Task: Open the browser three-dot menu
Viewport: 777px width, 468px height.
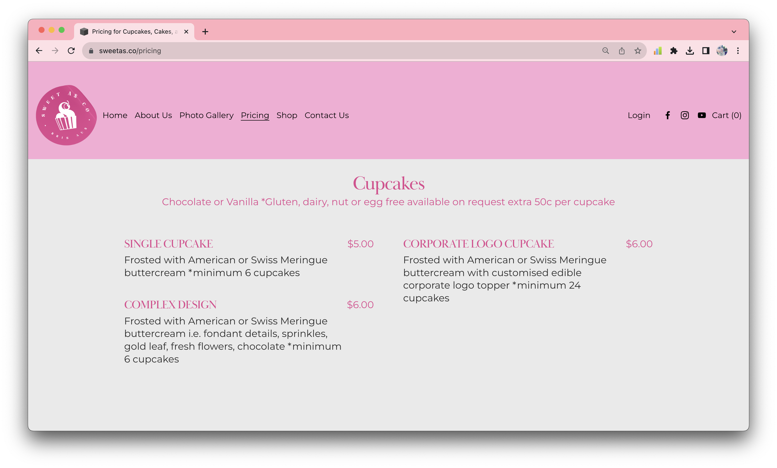Action: click(x=738, y=50)
